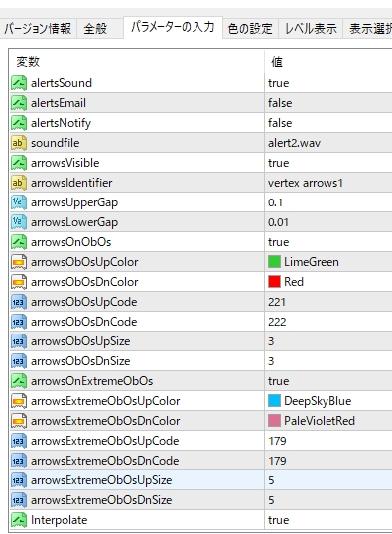Select the arrowsOnObOs value true
The height and width of the screenshot is (534, 392).
coord(278,242)
